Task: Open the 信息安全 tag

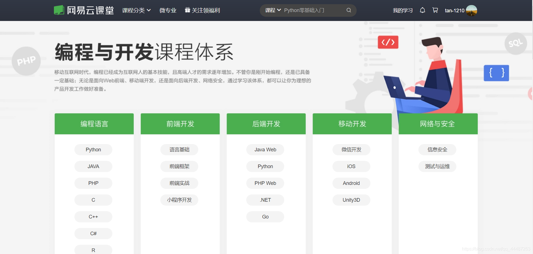Action: click(437, 150)
